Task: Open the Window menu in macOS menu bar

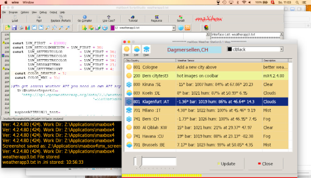Action: coord(28,2)
